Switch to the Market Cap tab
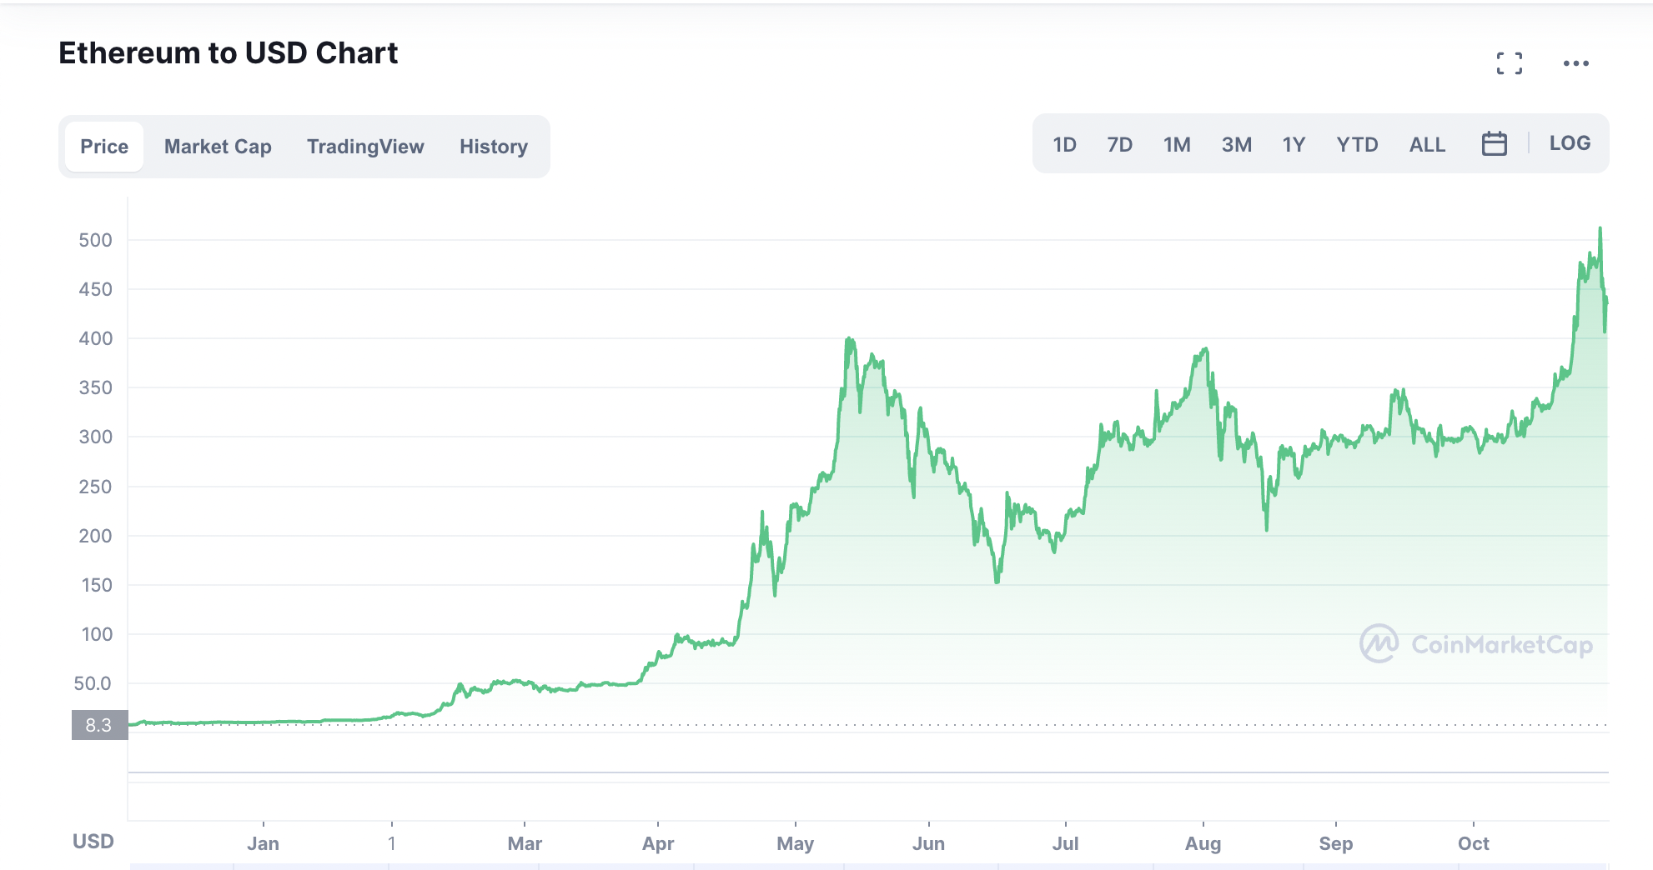The width and height of the screenshot is (1653, 870). click(x=218, y=147)
